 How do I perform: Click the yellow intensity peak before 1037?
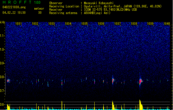[x=113, y=105]
